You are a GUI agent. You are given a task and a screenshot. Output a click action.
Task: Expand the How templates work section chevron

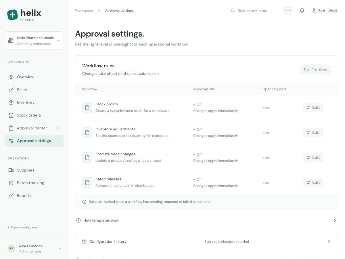(335, 220)
